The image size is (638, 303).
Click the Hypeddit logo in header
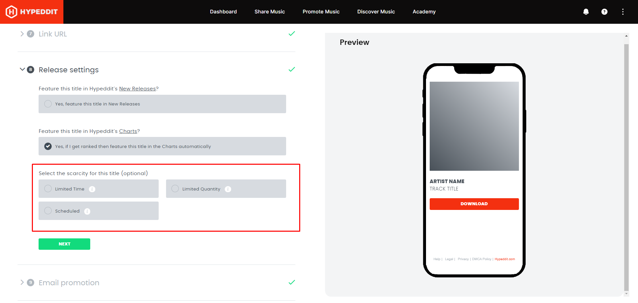click(32, 12)
